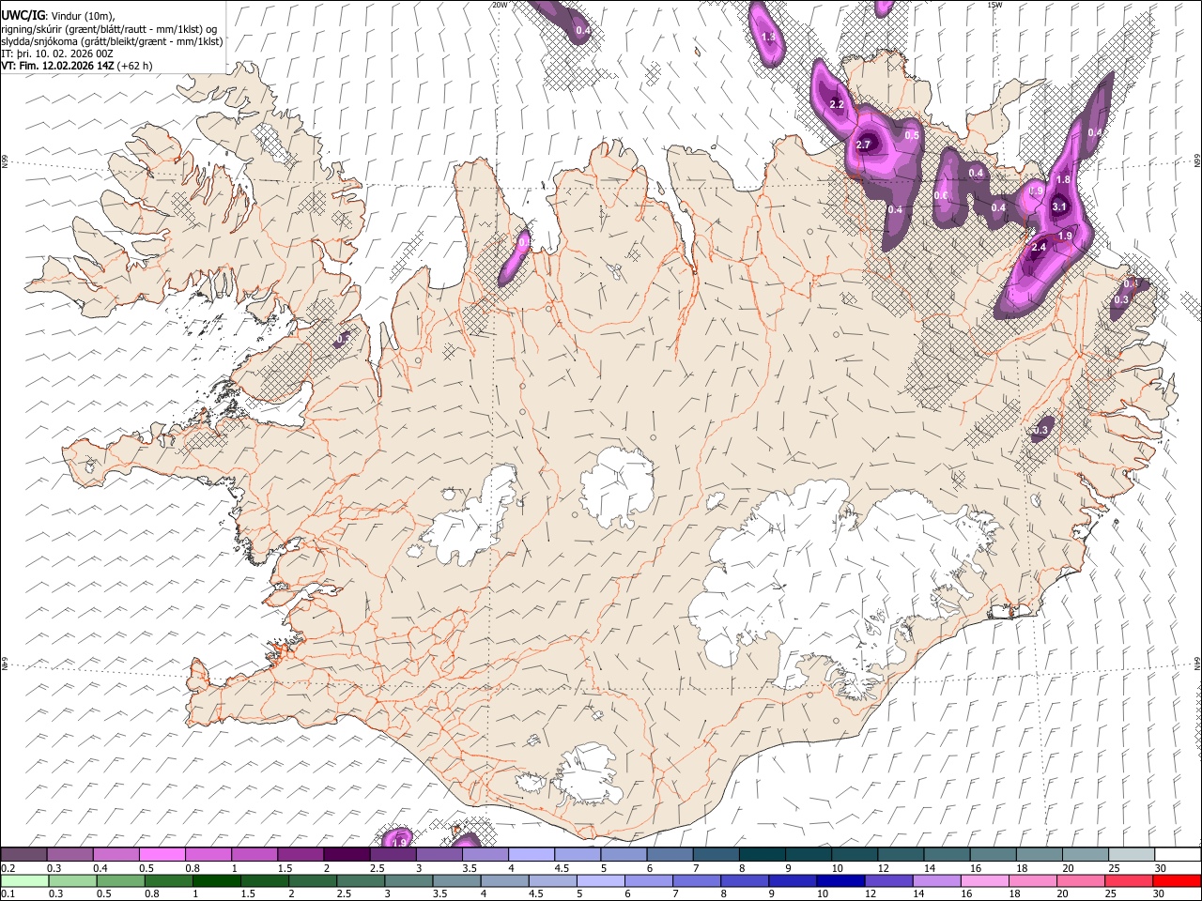Click the 1.8 snowfall value label

tap(1063, 179)
